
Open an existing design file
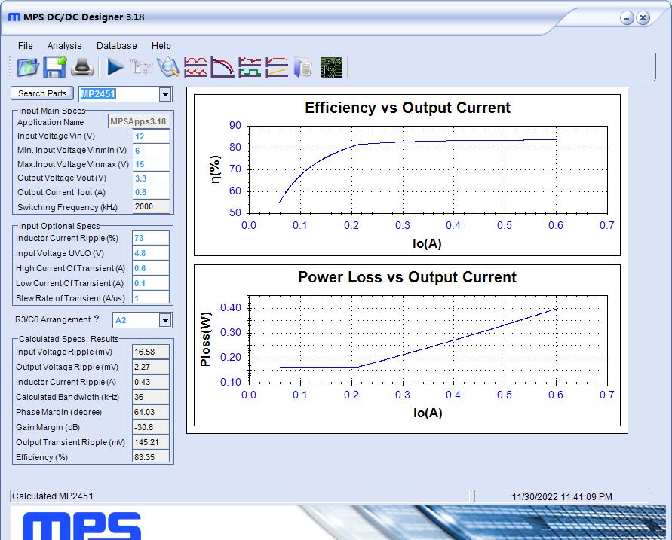27,66
